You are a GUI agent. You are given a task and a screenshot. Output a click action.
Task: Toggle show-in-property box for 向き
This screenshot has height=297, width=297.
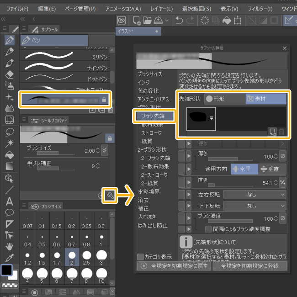pos(182,182)
